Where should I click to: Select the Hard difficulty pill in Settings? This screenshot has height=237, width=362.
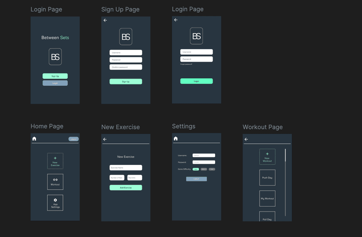pos(212,169)
